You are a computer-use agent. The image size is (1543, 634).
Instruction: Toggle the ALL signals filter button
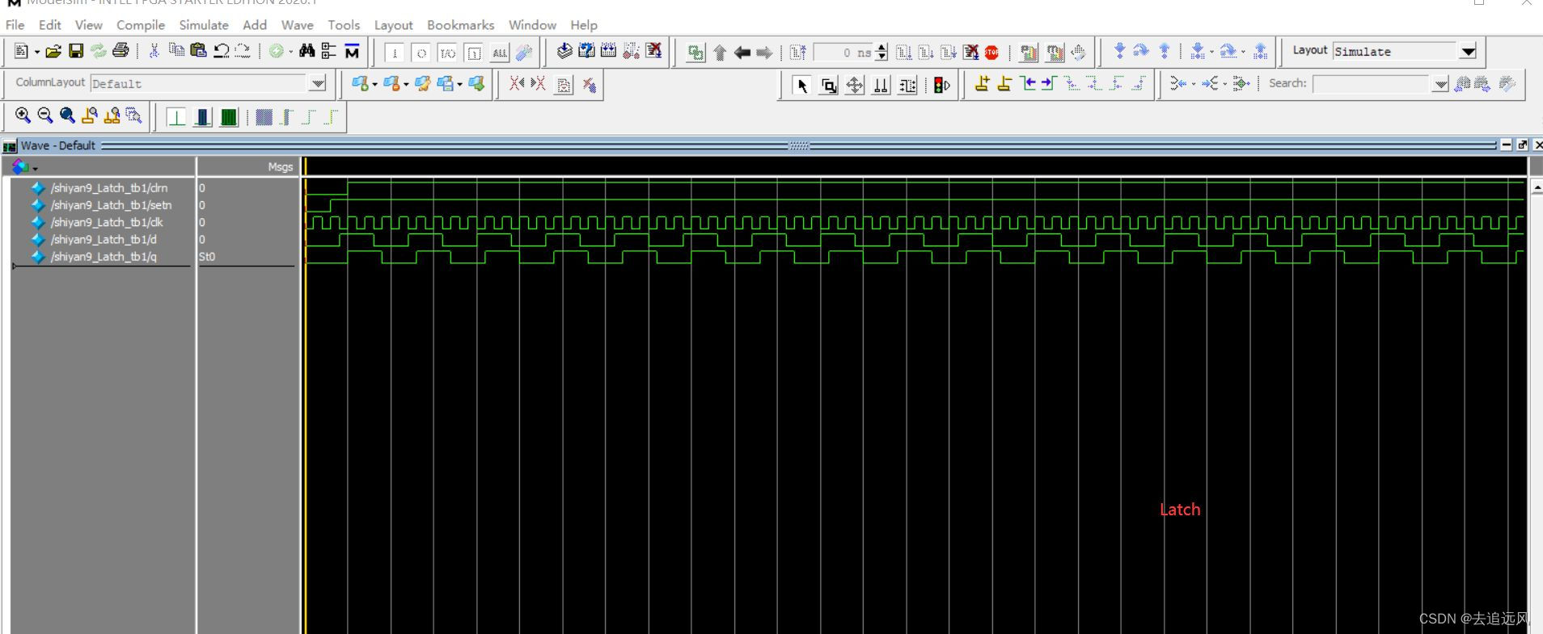[500, 53]
